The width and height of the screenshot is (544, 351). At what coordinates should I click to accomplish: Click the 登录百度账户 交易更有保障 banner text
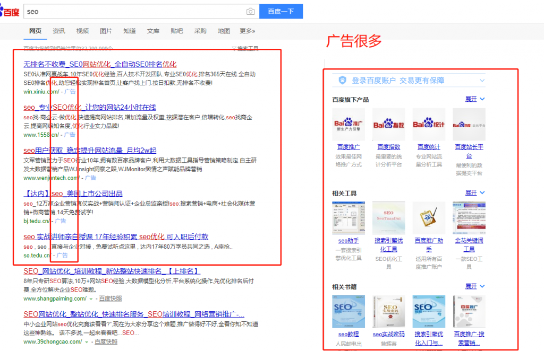[x=398, y=81]
